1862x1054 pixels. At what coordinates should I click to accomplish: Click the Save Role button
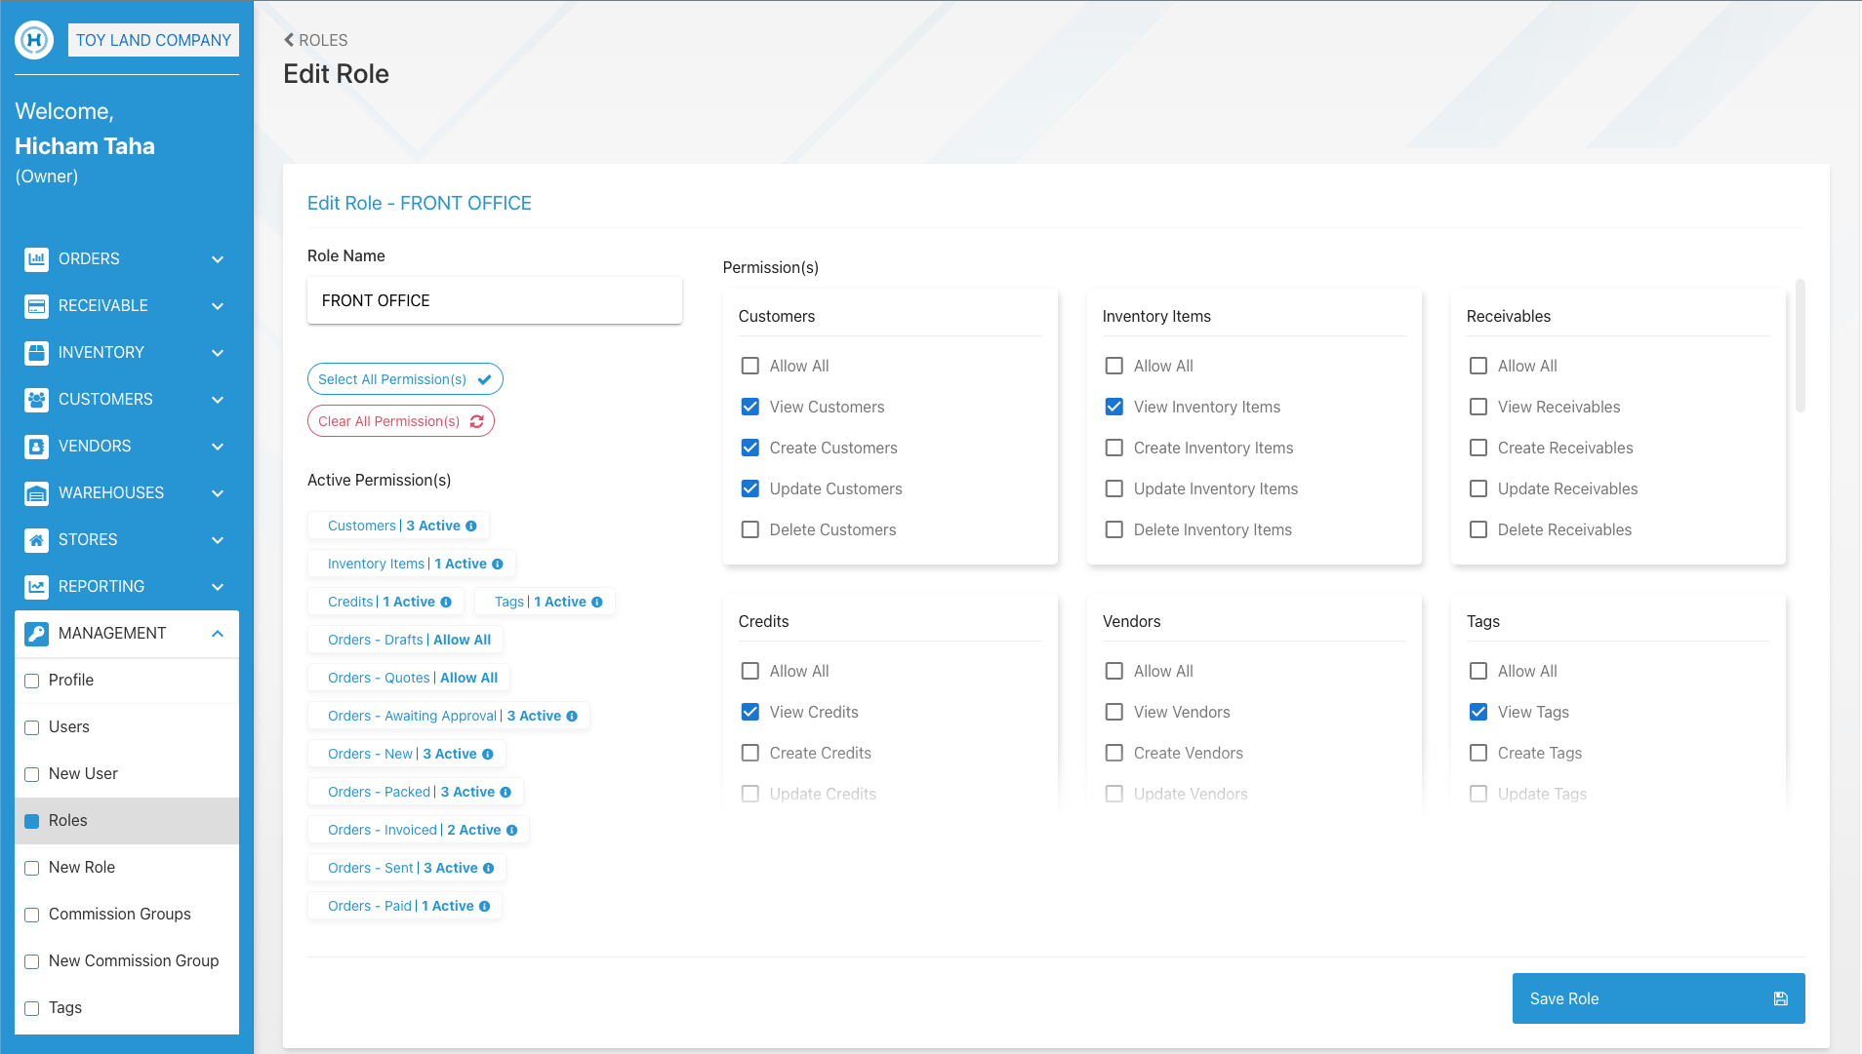[x=1658, y=998]
